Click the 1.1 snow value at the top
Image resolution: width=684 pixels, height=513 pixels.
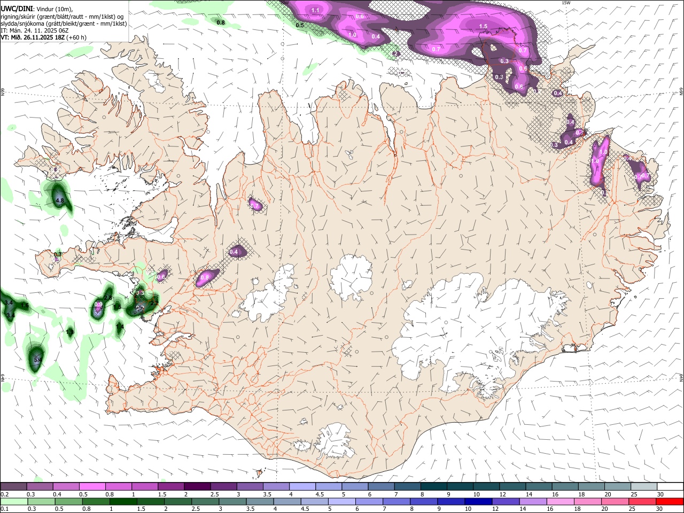(x=315, y=10)
